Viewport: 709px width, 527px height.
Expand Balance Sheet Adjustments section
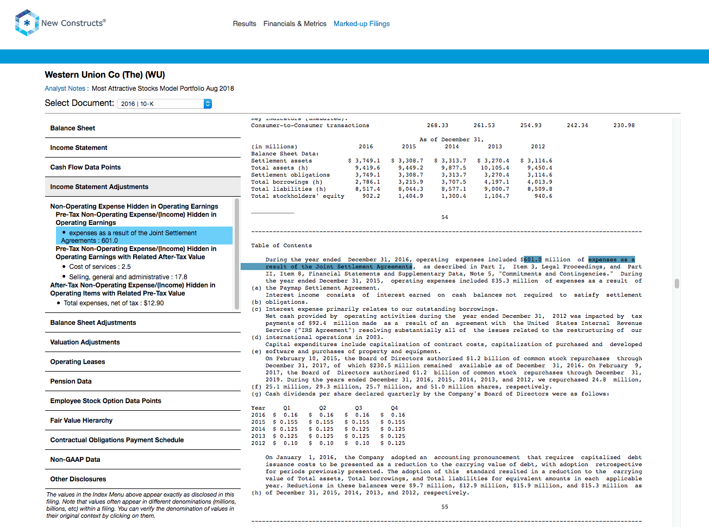tap(143, 323)
